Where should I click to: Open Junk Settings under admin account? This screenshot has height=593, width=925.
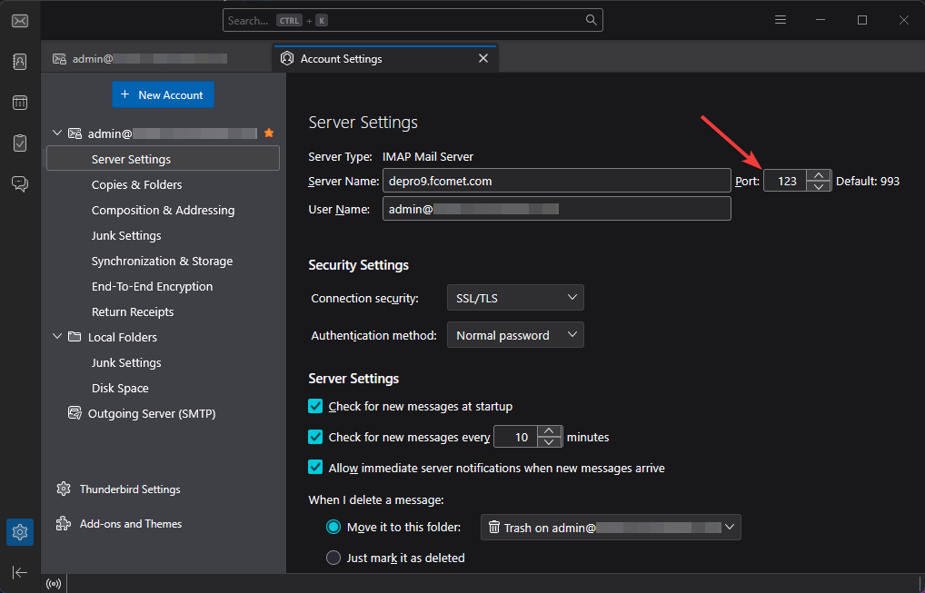(126, 235)
